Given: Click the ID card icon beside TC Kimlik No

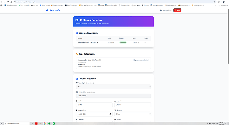Looking at the screenshot, I should coord(77,92).
